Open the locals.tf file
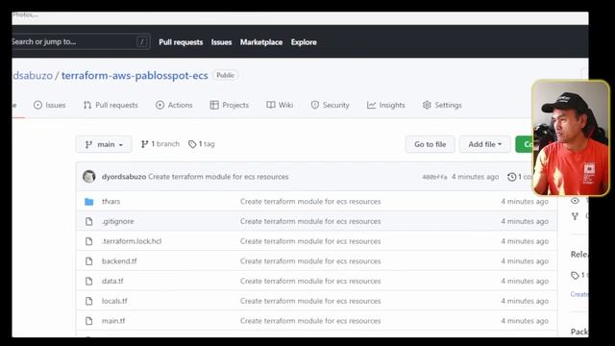The width and height of the screenshot is (615, 346). click(x=114, y=301)
